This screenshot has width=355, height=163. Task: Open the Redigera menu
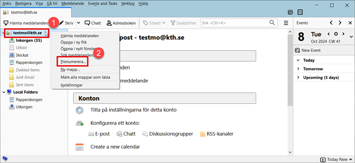[x=24, y=4]
